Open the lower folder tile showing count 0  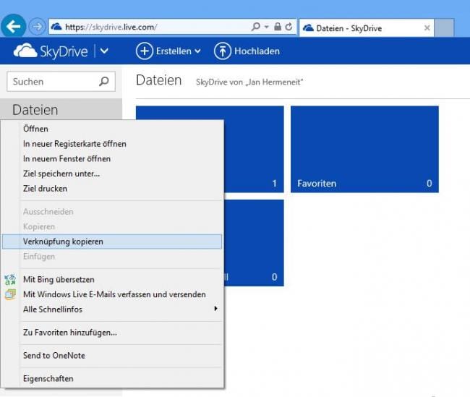(254, 243)
